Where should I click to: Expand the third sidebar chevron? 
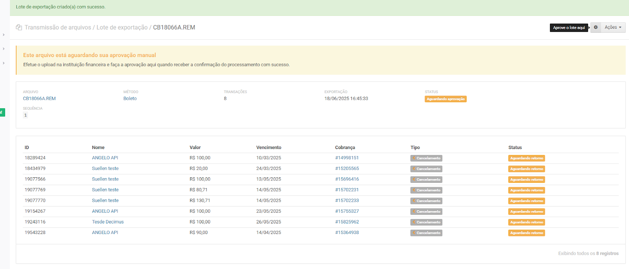4,63
